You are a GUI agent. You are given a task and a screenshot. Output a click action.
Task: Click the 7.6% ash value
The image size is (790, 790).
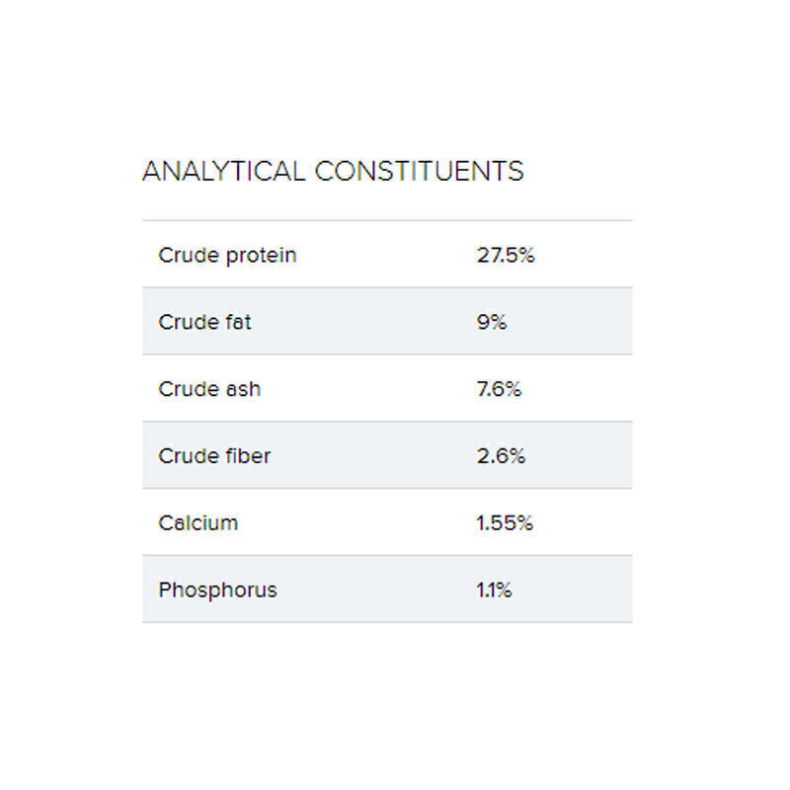pos(499,389)
